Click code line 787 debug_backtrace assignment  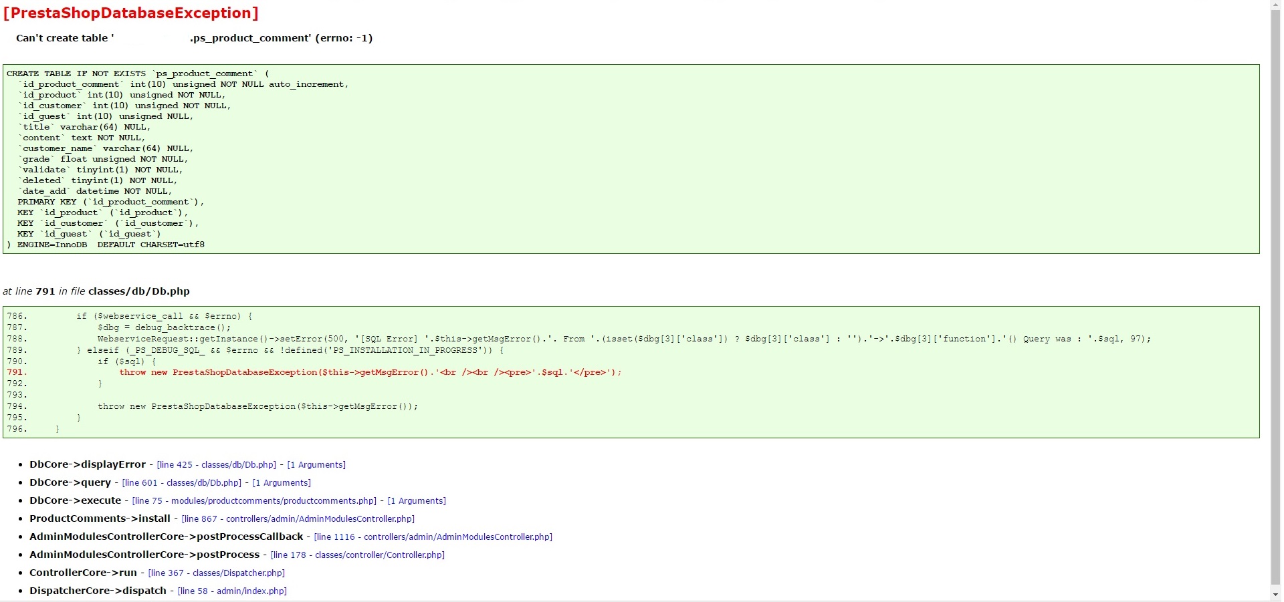click(x=165, y=327)
